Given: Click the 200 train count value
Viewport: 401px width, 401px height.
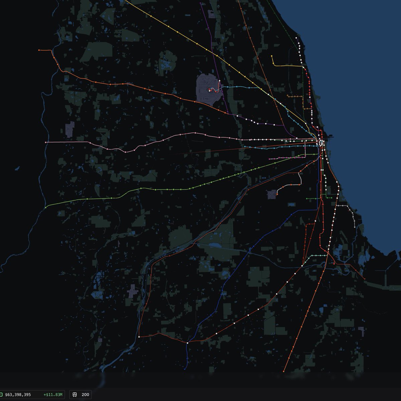Looking at the screenshot, I should (x=85, y=395).
